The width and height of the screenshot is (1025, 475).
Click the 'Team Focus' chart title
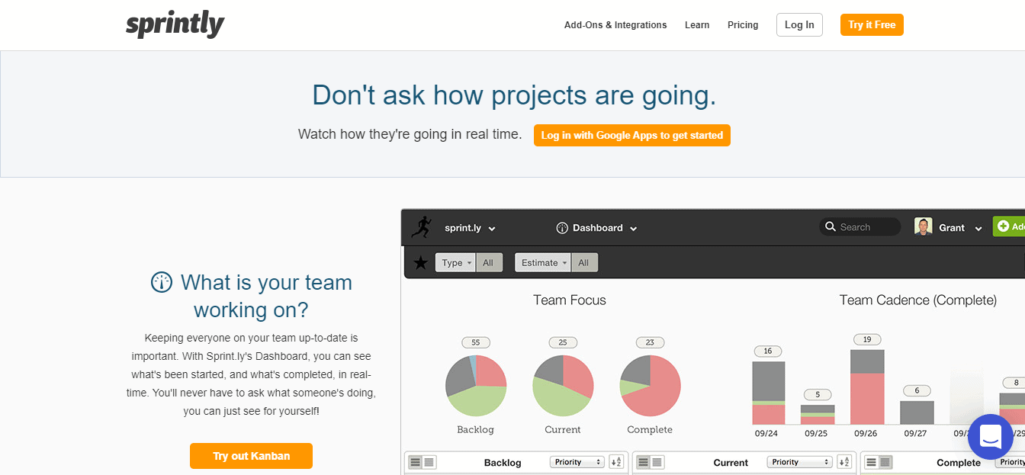(x=570, y=300)
